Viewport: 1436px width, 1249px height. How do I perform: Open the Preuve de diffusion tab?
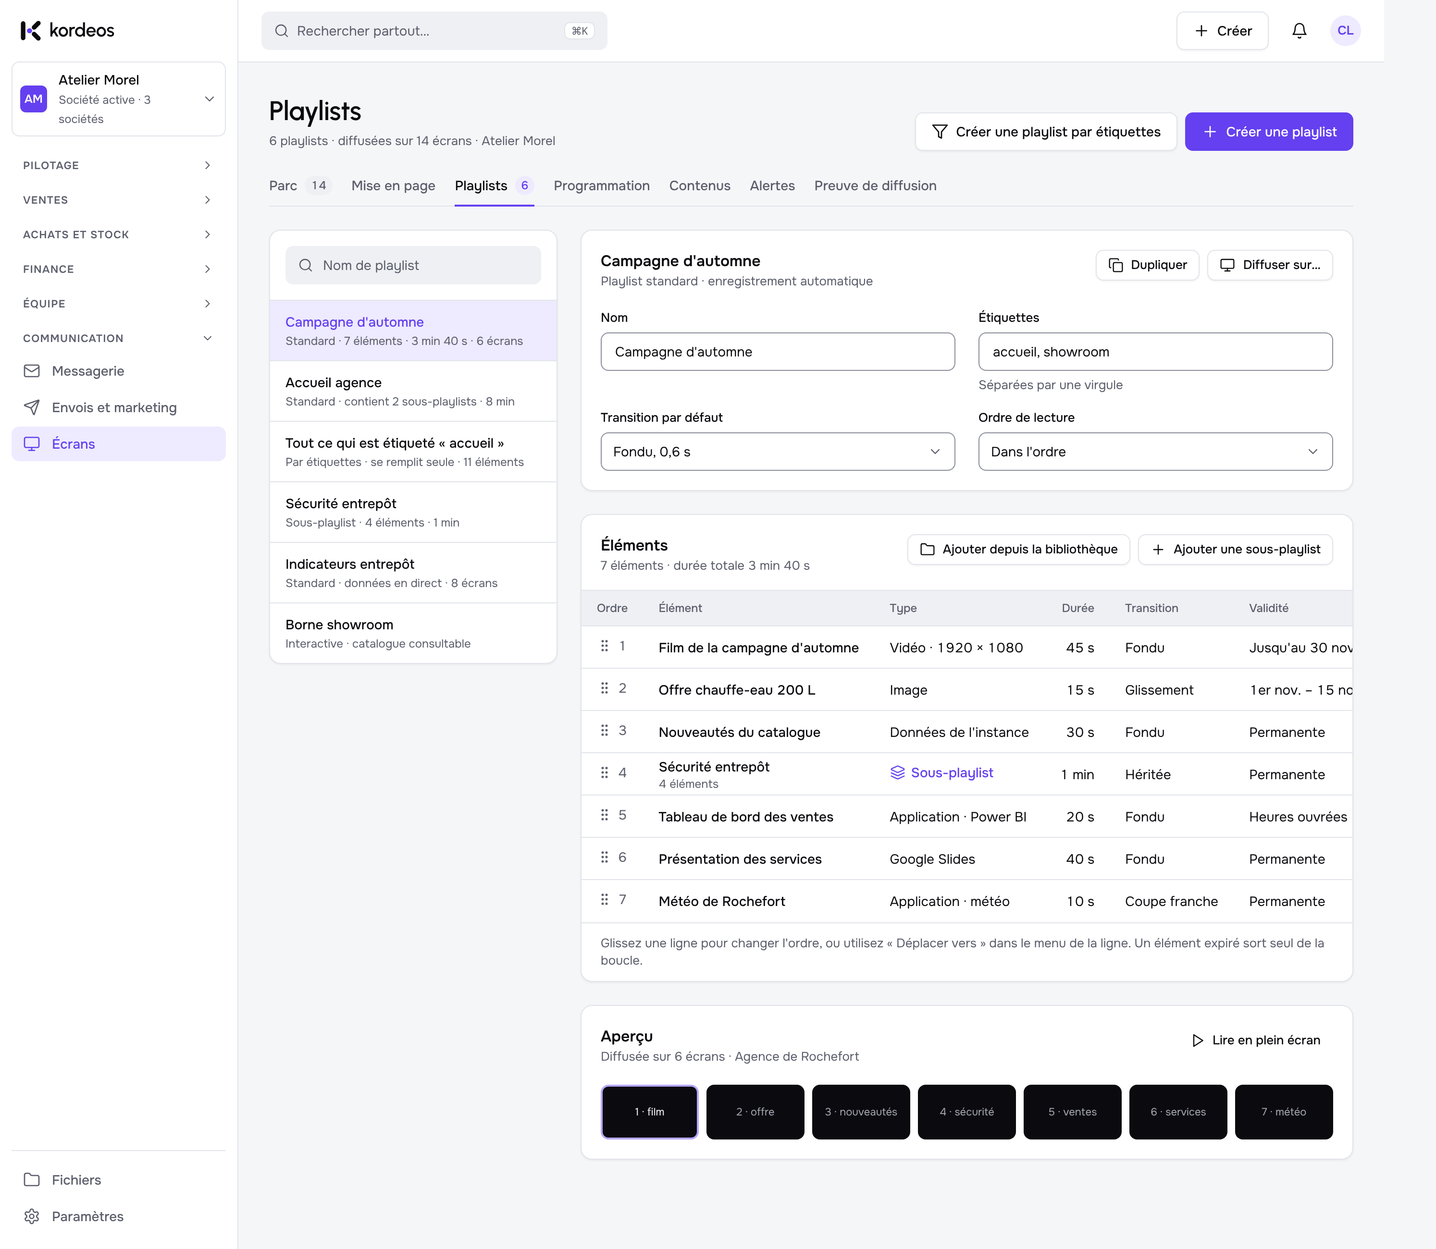[875, 185]
